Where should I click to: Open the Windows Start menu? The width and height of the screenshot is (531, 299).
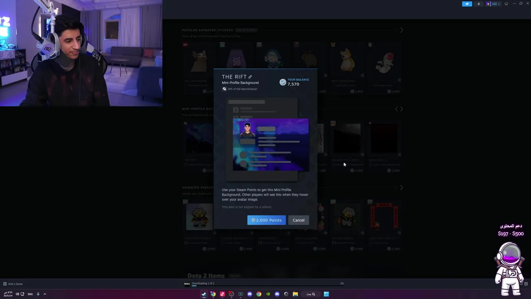326,294
